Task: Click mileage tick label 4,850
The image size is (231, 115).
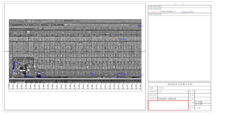Action: [x=9, y=86]
